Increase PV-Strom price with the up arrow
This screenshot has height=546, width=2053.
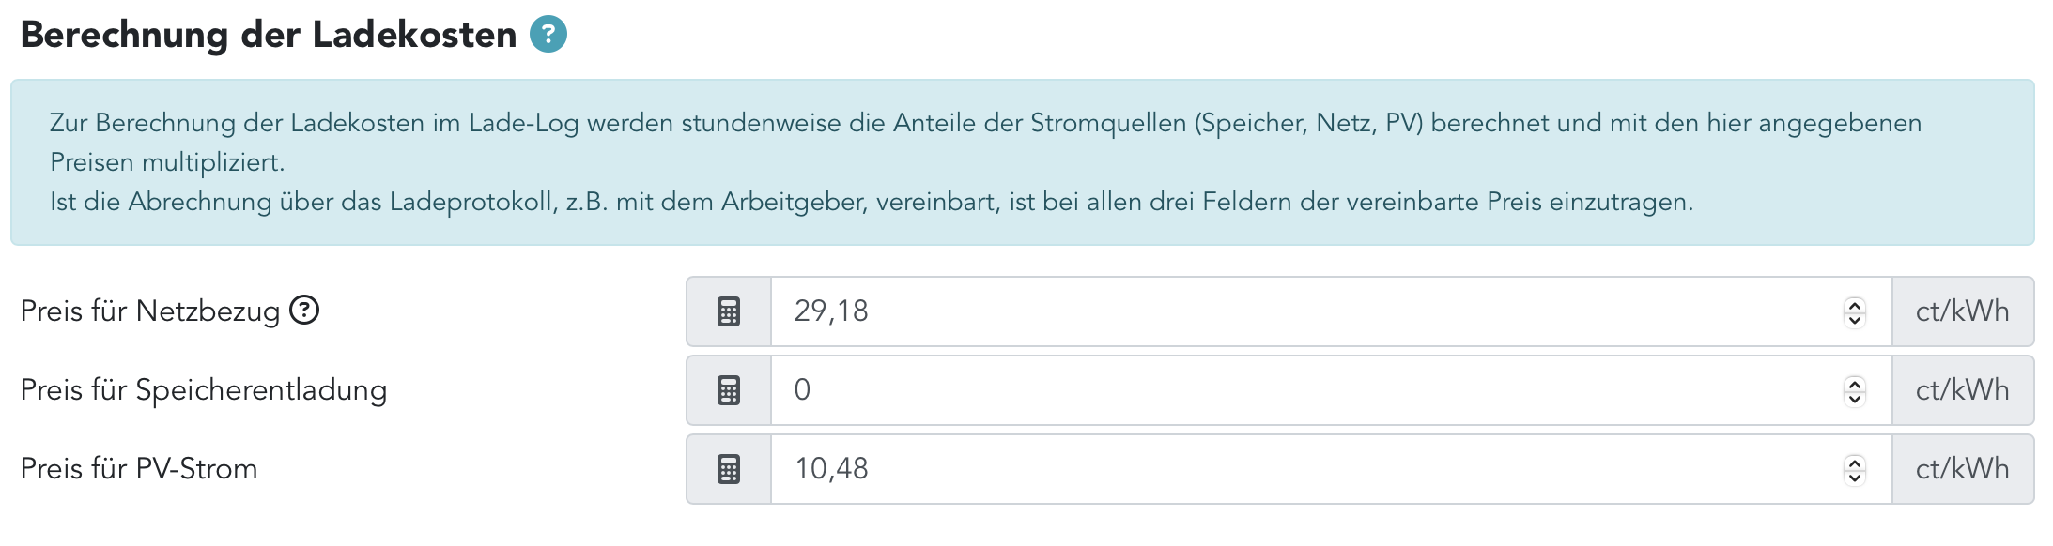tap(1854, 462)
